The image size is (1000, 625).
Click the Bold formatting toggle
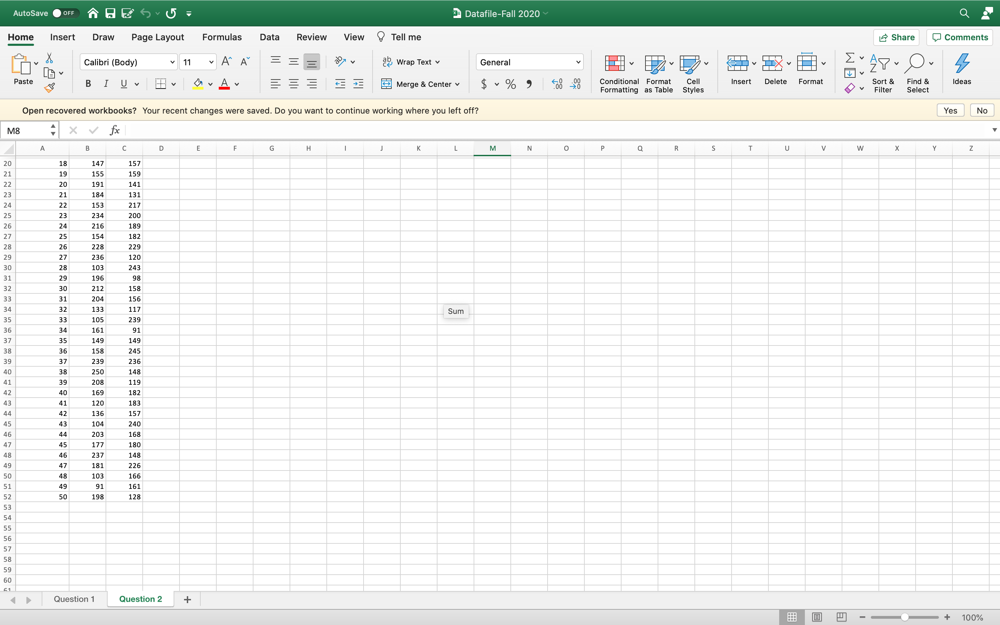click(89, 84)
